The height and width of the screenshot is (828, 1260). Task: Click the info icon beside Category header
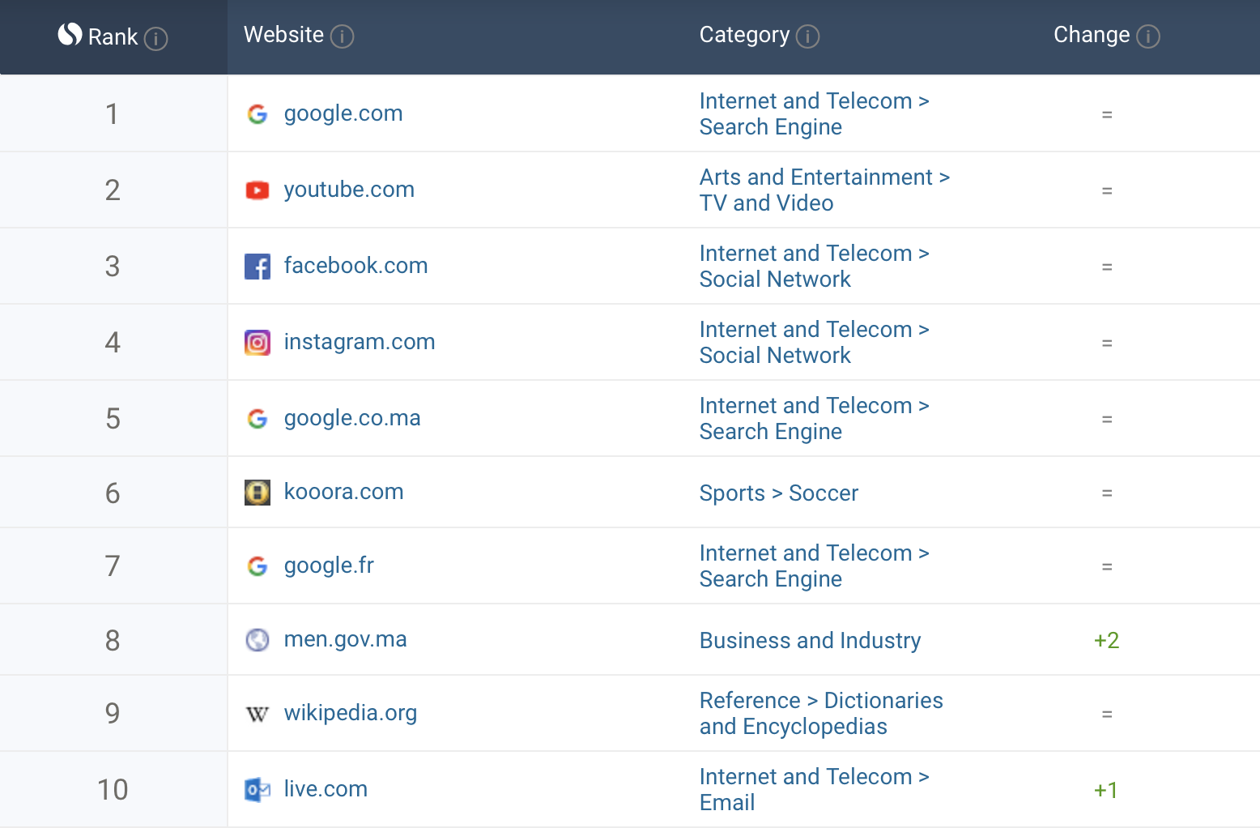point(807,36)
